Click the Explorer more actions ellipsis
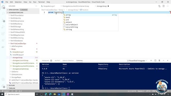 [36, 6]
